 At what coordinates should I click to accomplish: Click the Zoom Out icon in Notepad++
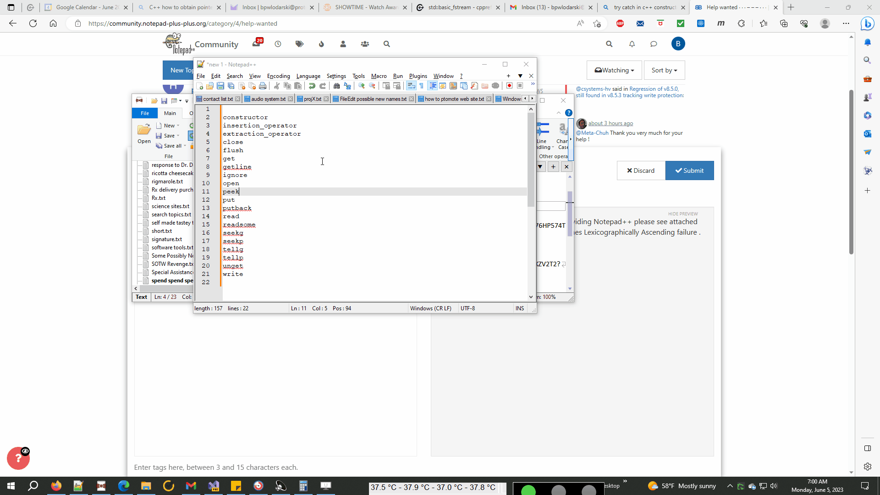372,86
